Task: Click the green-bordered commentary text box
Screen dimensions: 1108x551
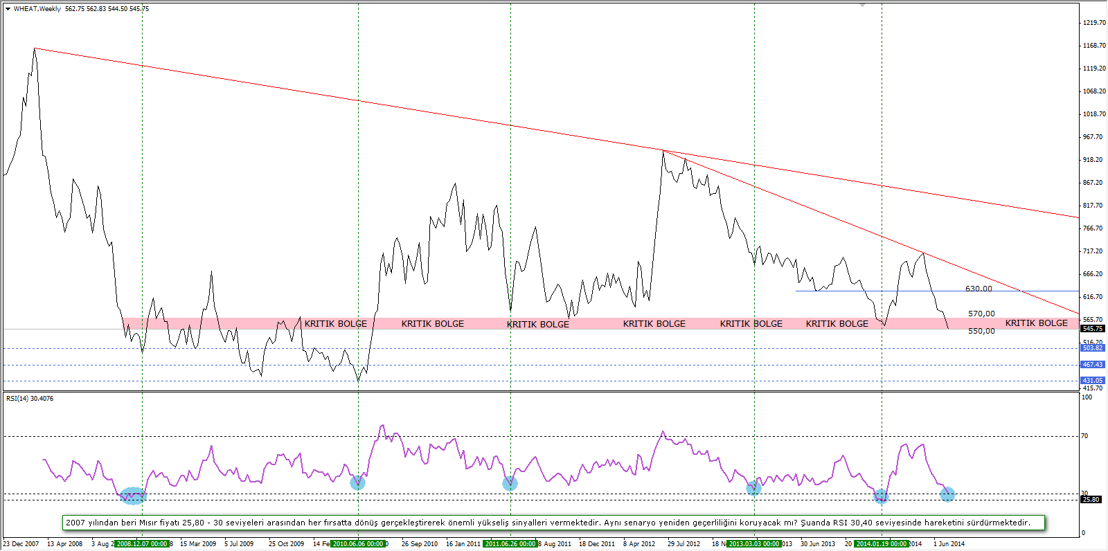Action: tap(553, 523)
